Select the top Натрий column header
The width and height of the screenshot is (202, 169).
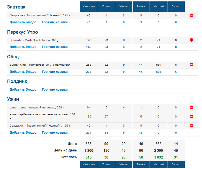coord(158,7)
